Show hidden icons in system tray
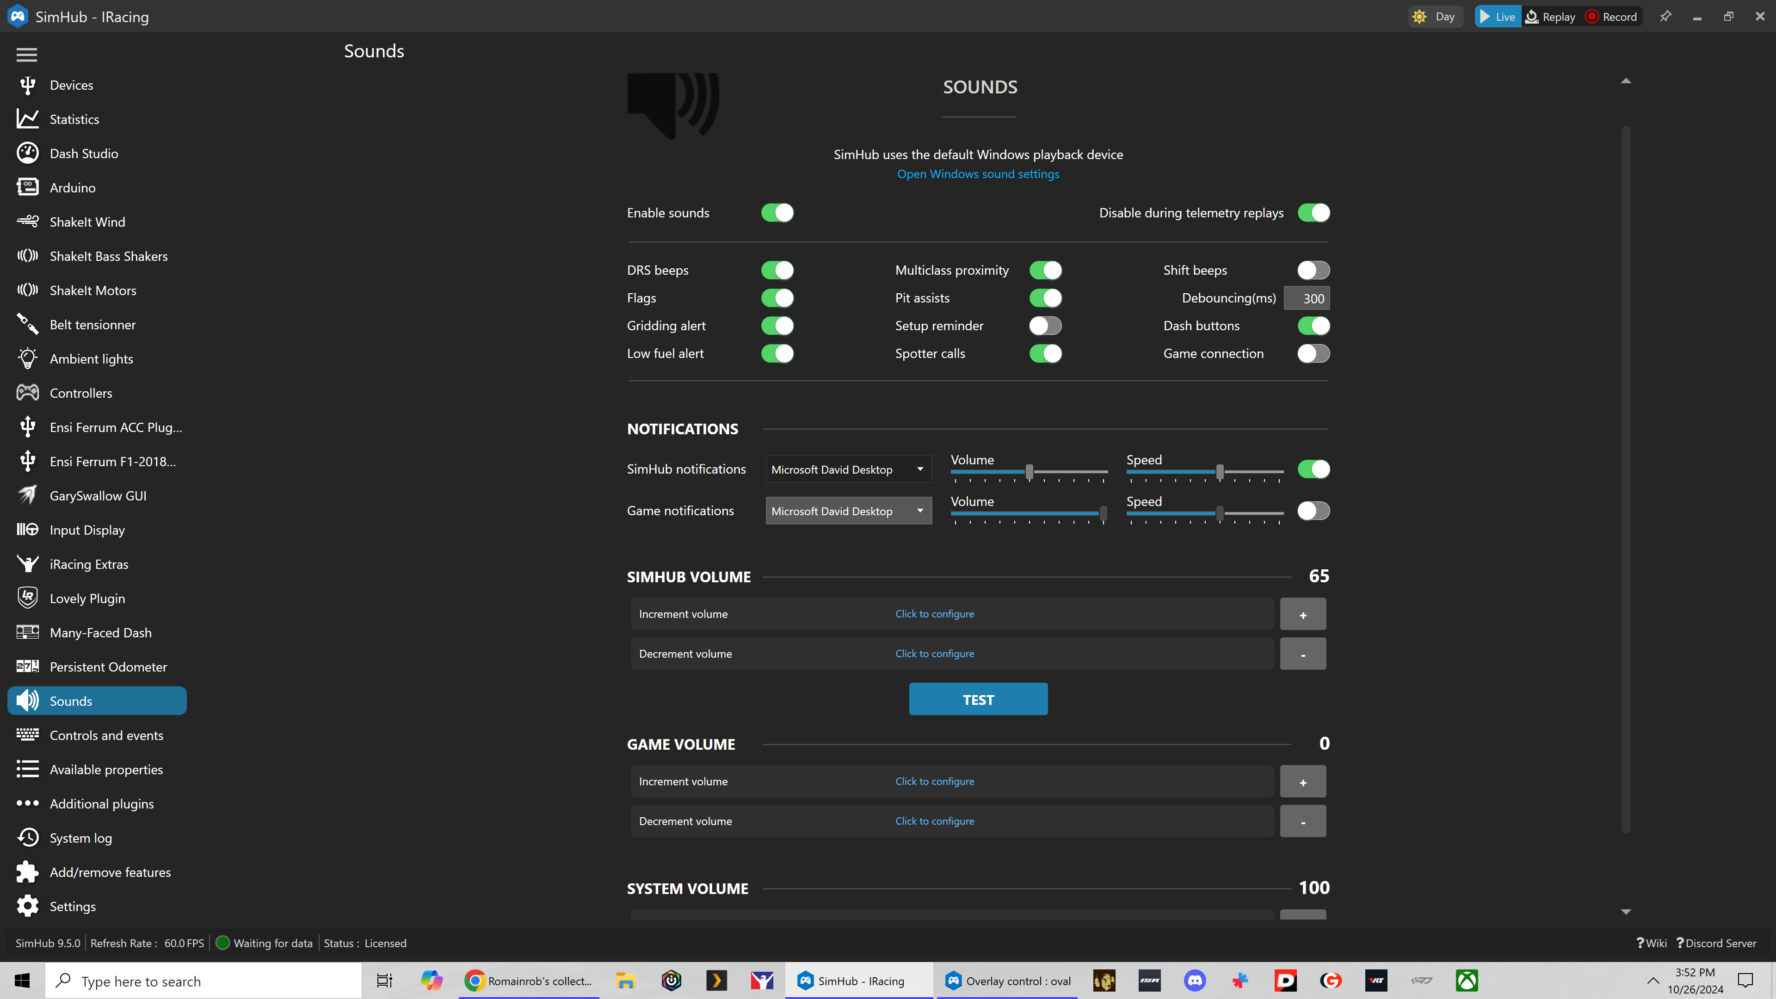Screen dimensions: 1776x999 tap(1653, 980)
